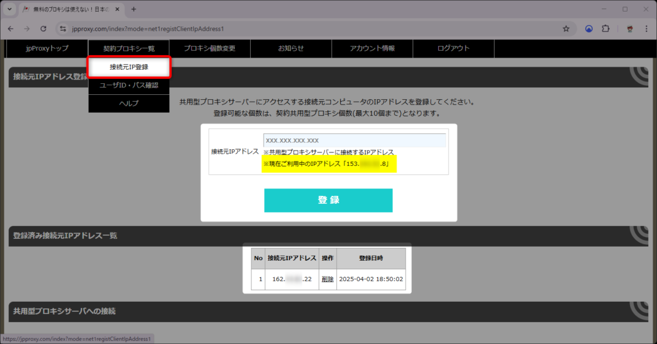Go to jpProxyトップ in navigation bar
Viewport: 657px width, 344px height.
pyautogui.click(x=47, y=49)
